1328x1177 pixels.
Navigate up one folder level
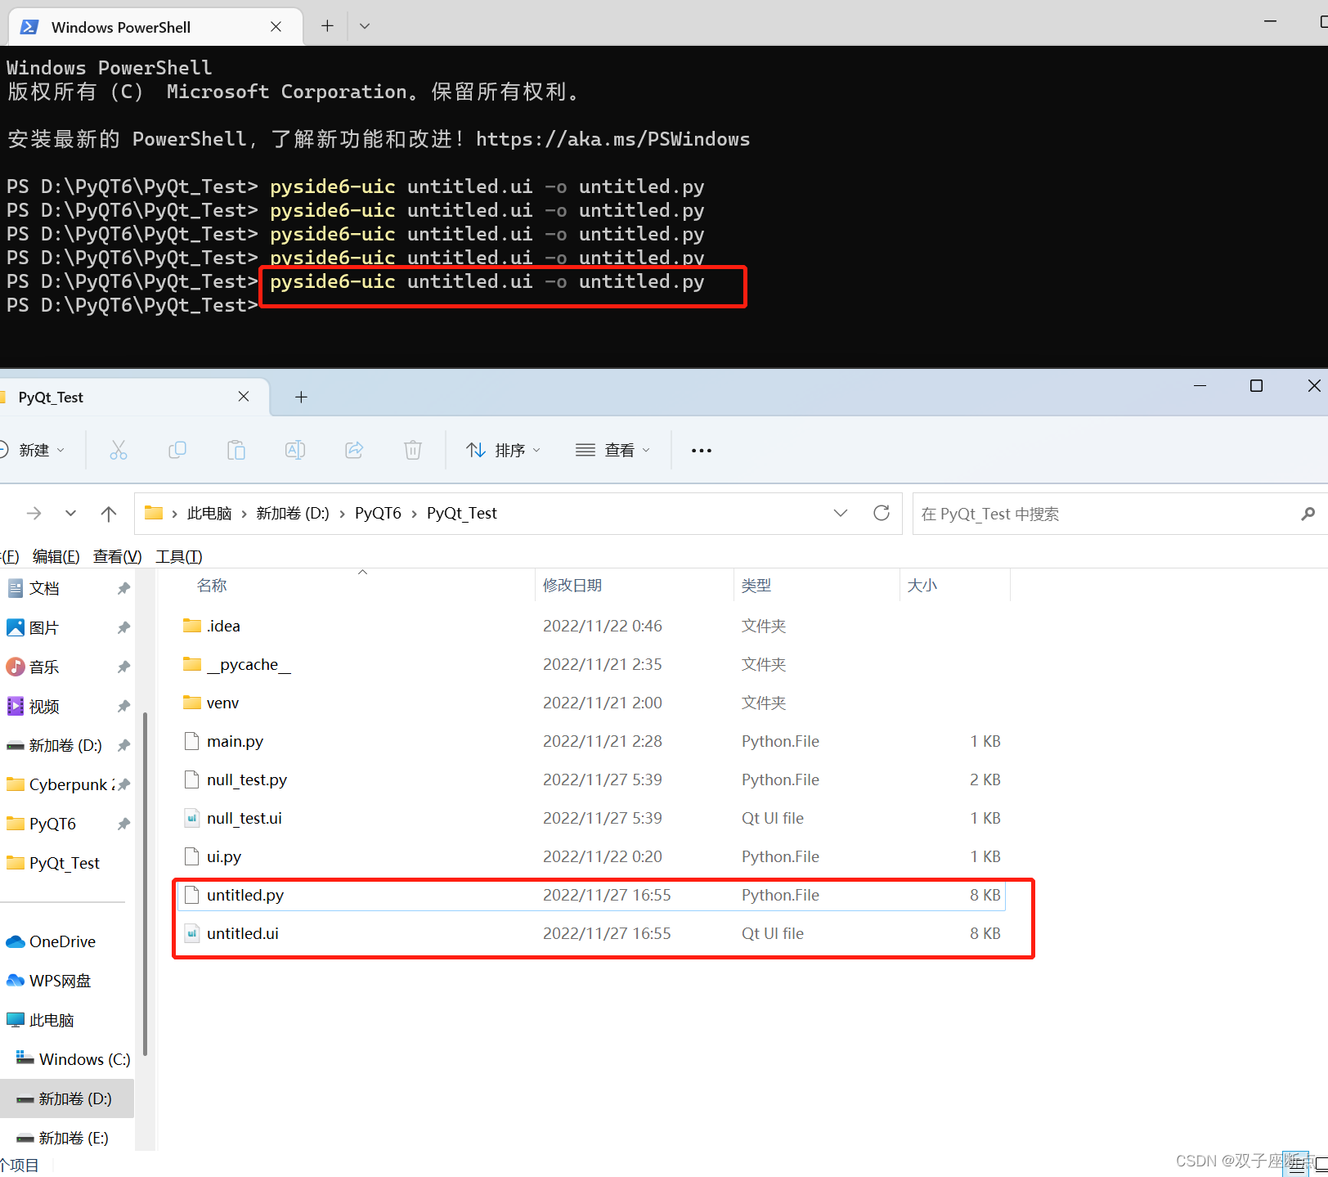point(109,513)
